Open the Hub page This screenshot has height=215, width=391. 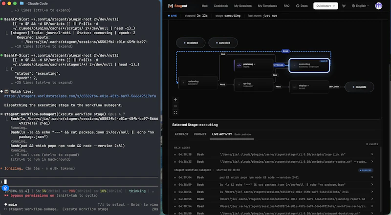pyautogui.click(x=205, y=6)
